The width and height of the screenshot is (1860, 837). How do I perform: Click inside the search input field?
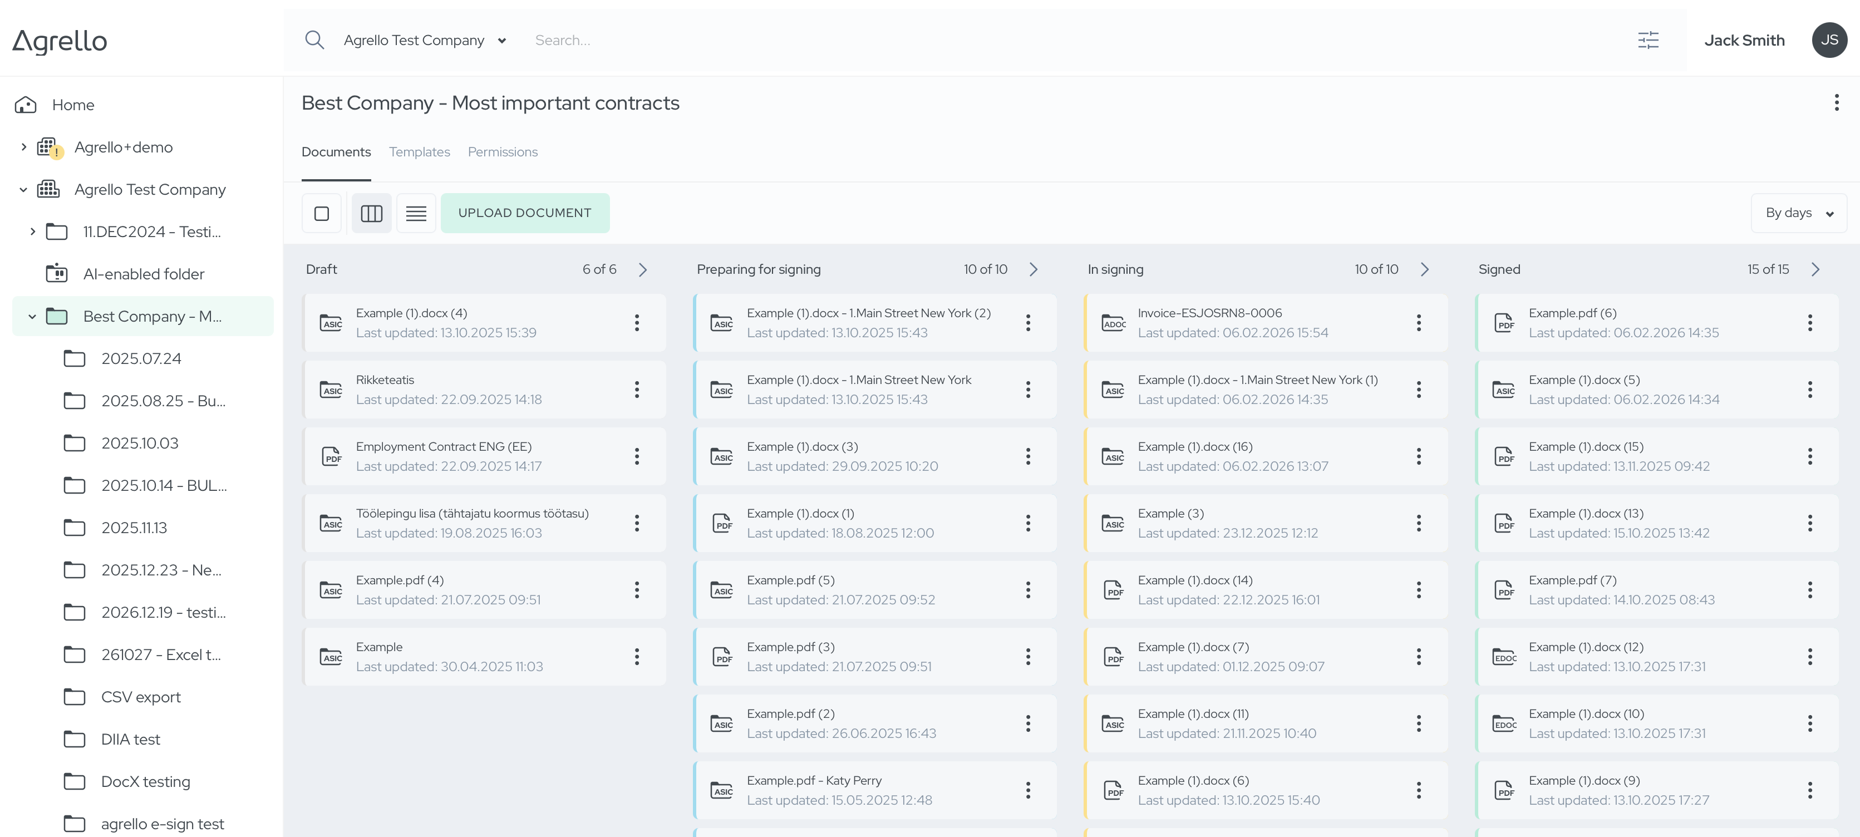(650, 40)
